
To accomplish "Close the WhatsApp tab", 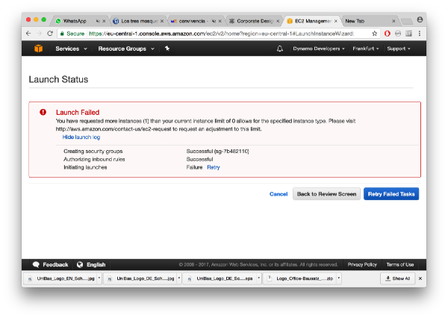I will (x=104, y=21).
